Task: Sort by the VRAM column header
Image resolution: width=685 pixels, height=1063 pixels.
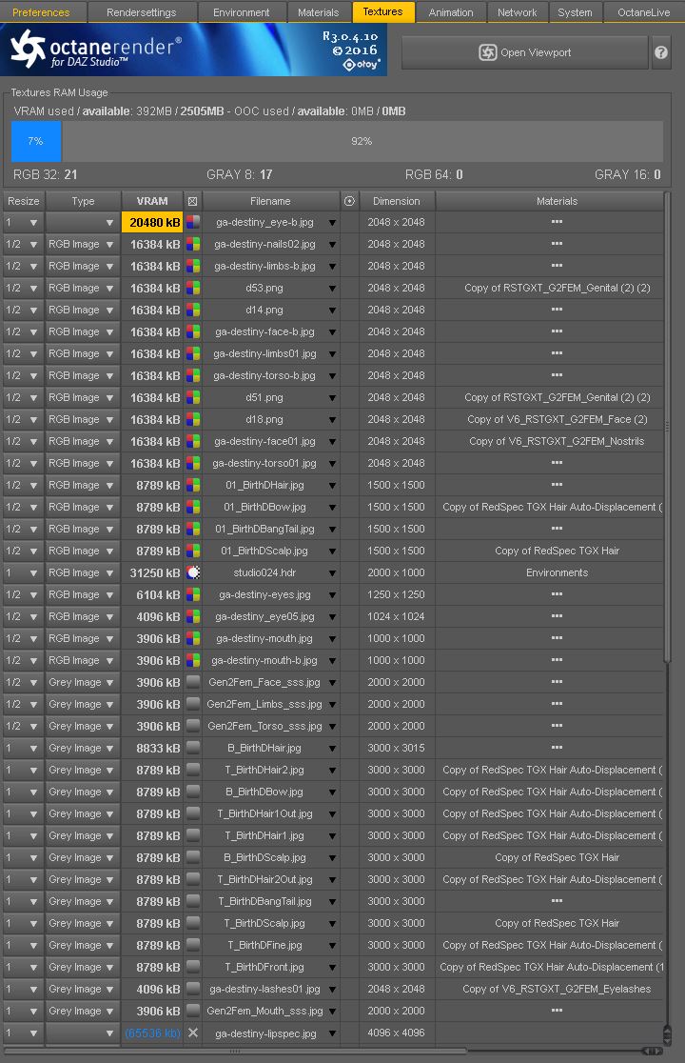Action: click(152, 201)
